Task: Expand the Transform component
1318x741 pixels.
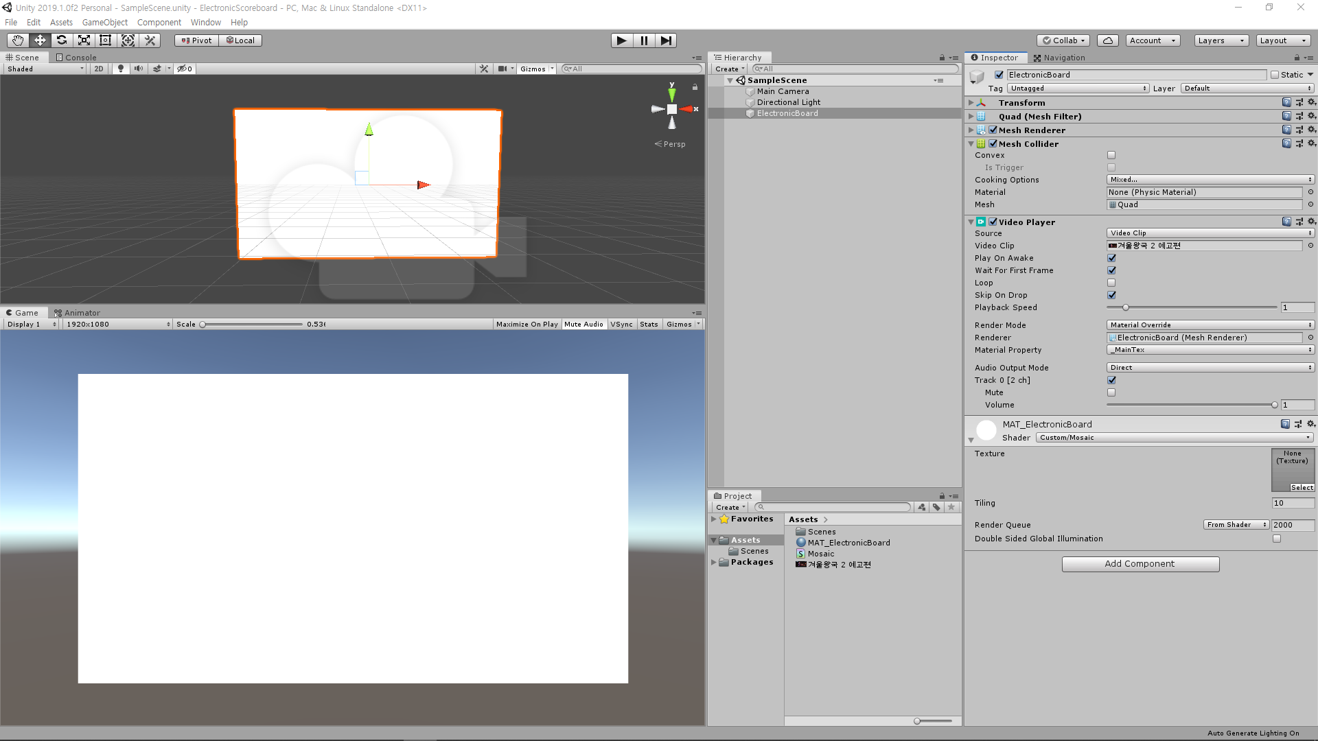Action: [x=971, y=103]
